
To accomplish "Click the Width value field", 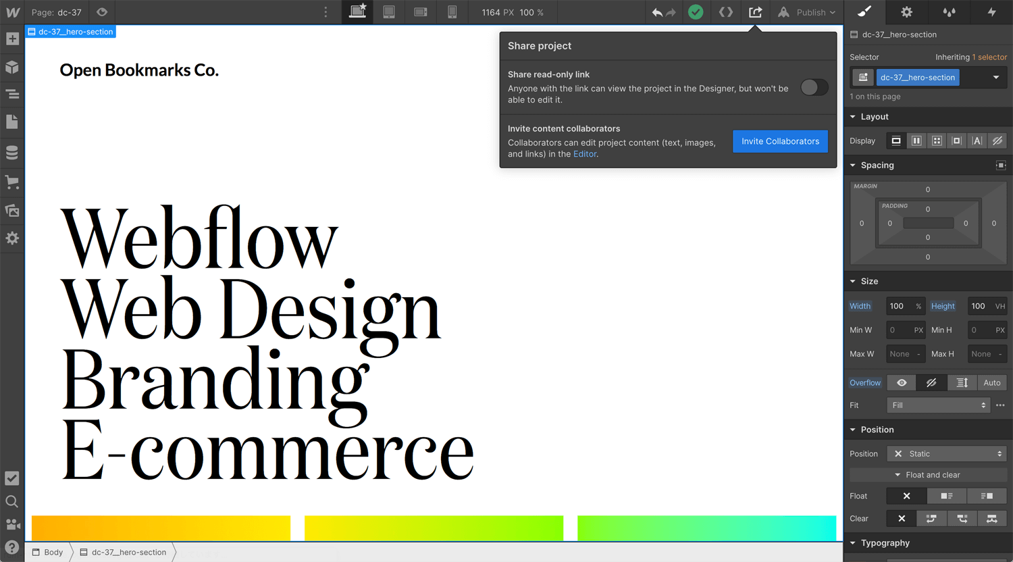I will (906, 306).
